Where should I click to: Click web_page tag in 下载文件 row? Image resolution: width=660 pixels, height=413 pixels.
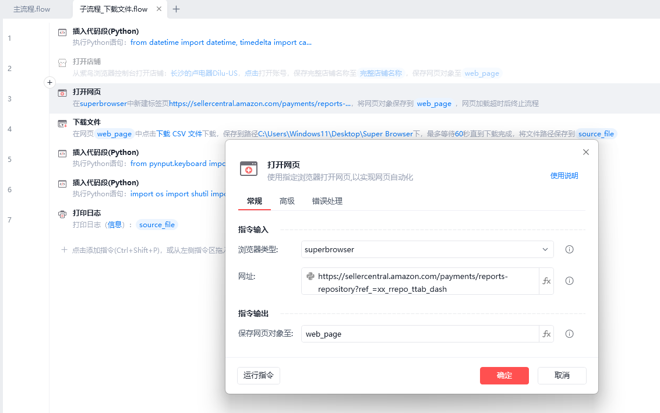[115, 134]
